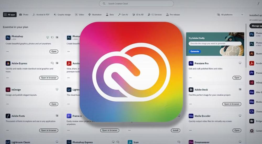The height and width of the screenshot is (144, 262).
Task: Open more options for Adobe Express card
Action: tap(8, 78)
